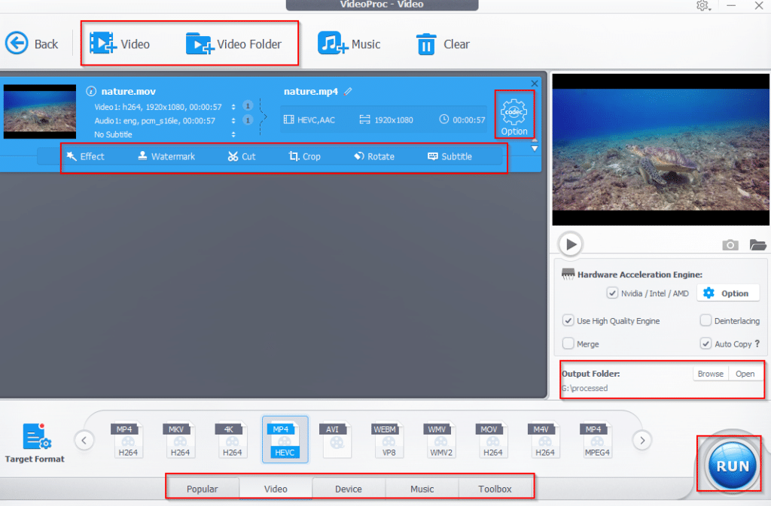Enable Merge checkbox
The width and height of the screenshot is (771, 506).
coord(568,344)
